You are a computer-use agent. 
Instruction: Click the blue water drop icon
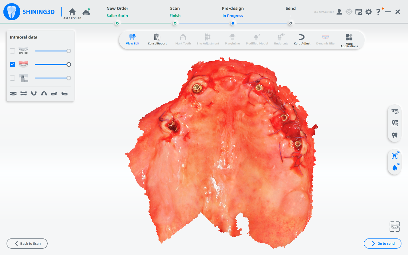pos(395,168)
